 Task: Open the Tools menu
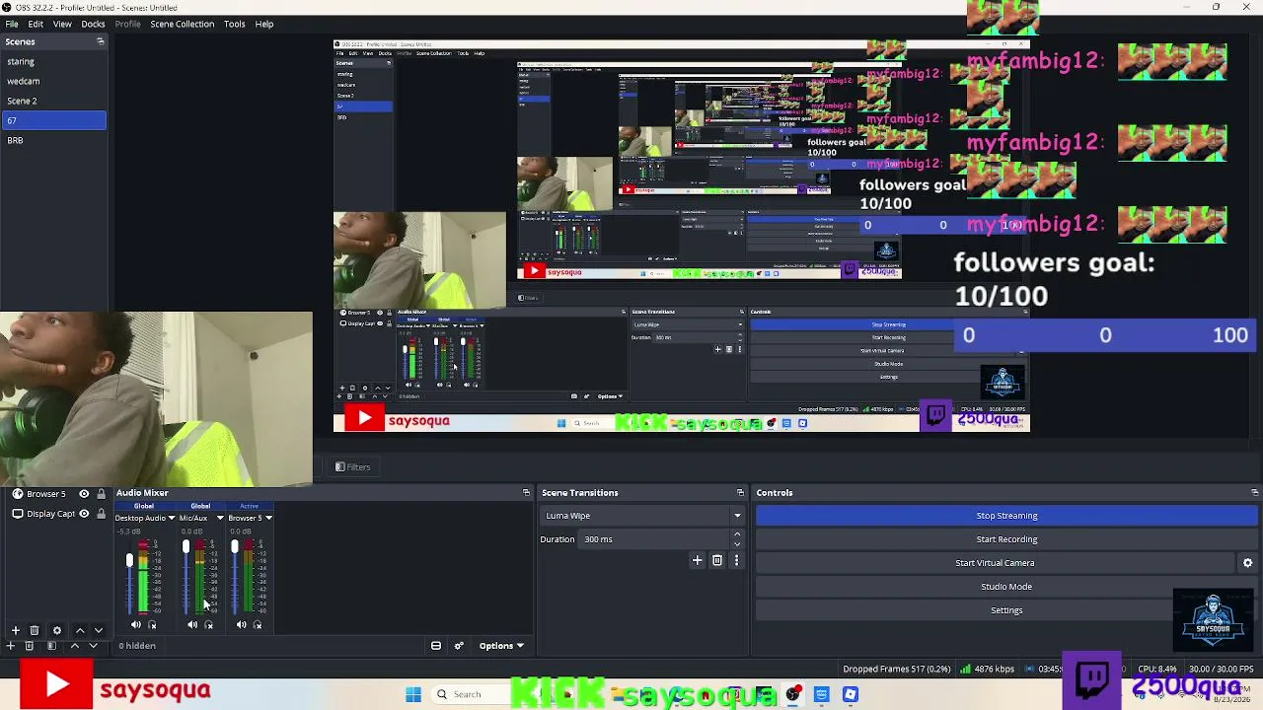[235, 24]
